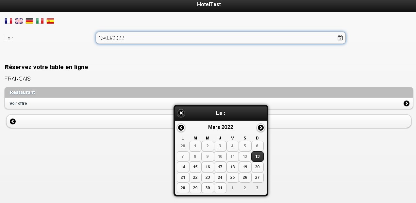Click the Voir offre link
Screen dimensions: 416x203
pos(18,103)
